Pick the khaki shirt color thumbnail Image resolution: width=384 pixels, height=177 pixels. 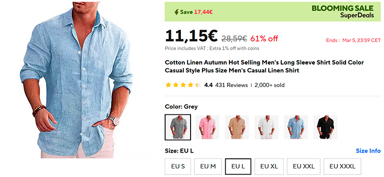coord(237,127)
